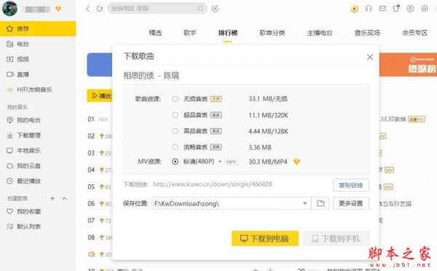Viewport: 437px width, 271px height.
Task: Expand the MV resolution dropdown arrow
Action: tap(220, 162)
